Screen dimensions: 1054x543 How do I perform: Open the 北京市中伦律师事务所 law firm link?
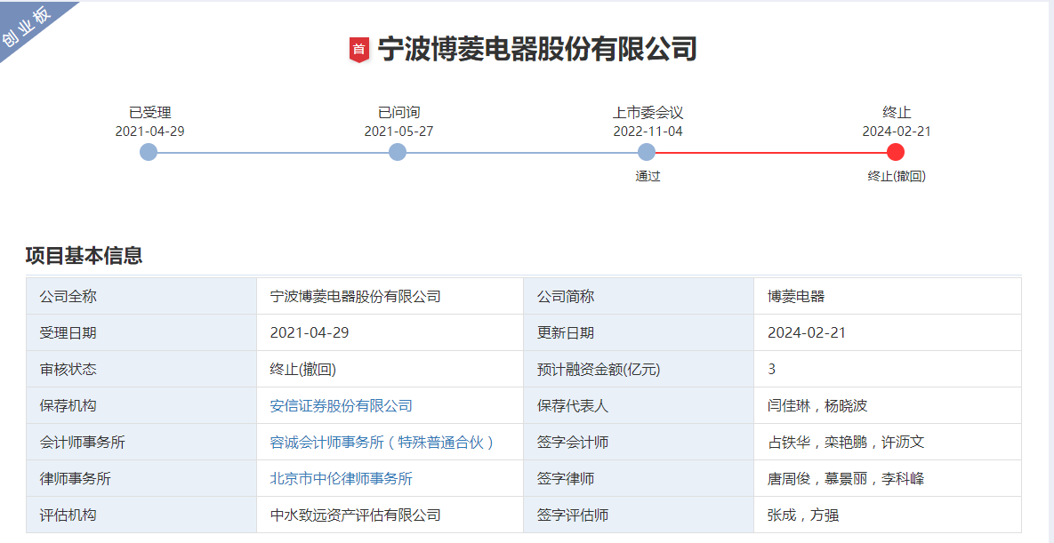click(341, 477)
